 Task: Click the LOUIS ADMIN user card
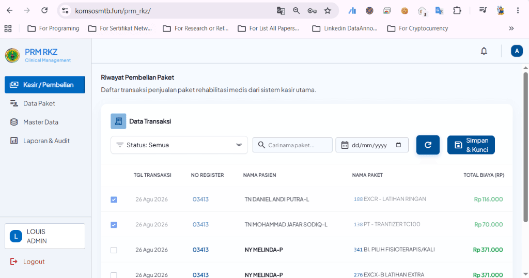(45, 236)
